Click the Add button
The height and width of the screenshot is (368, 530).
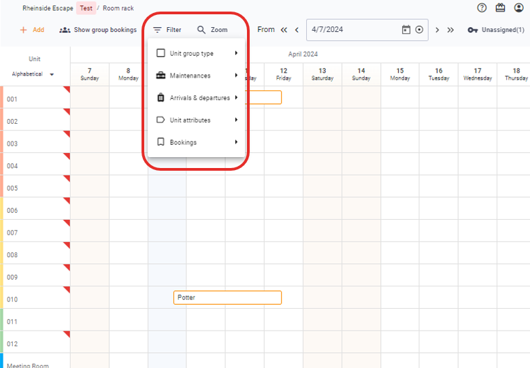point(32,30)
